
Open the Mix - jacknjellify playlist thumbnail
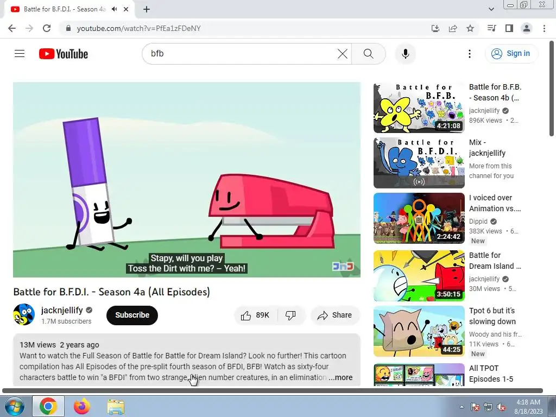pos(419,163)
